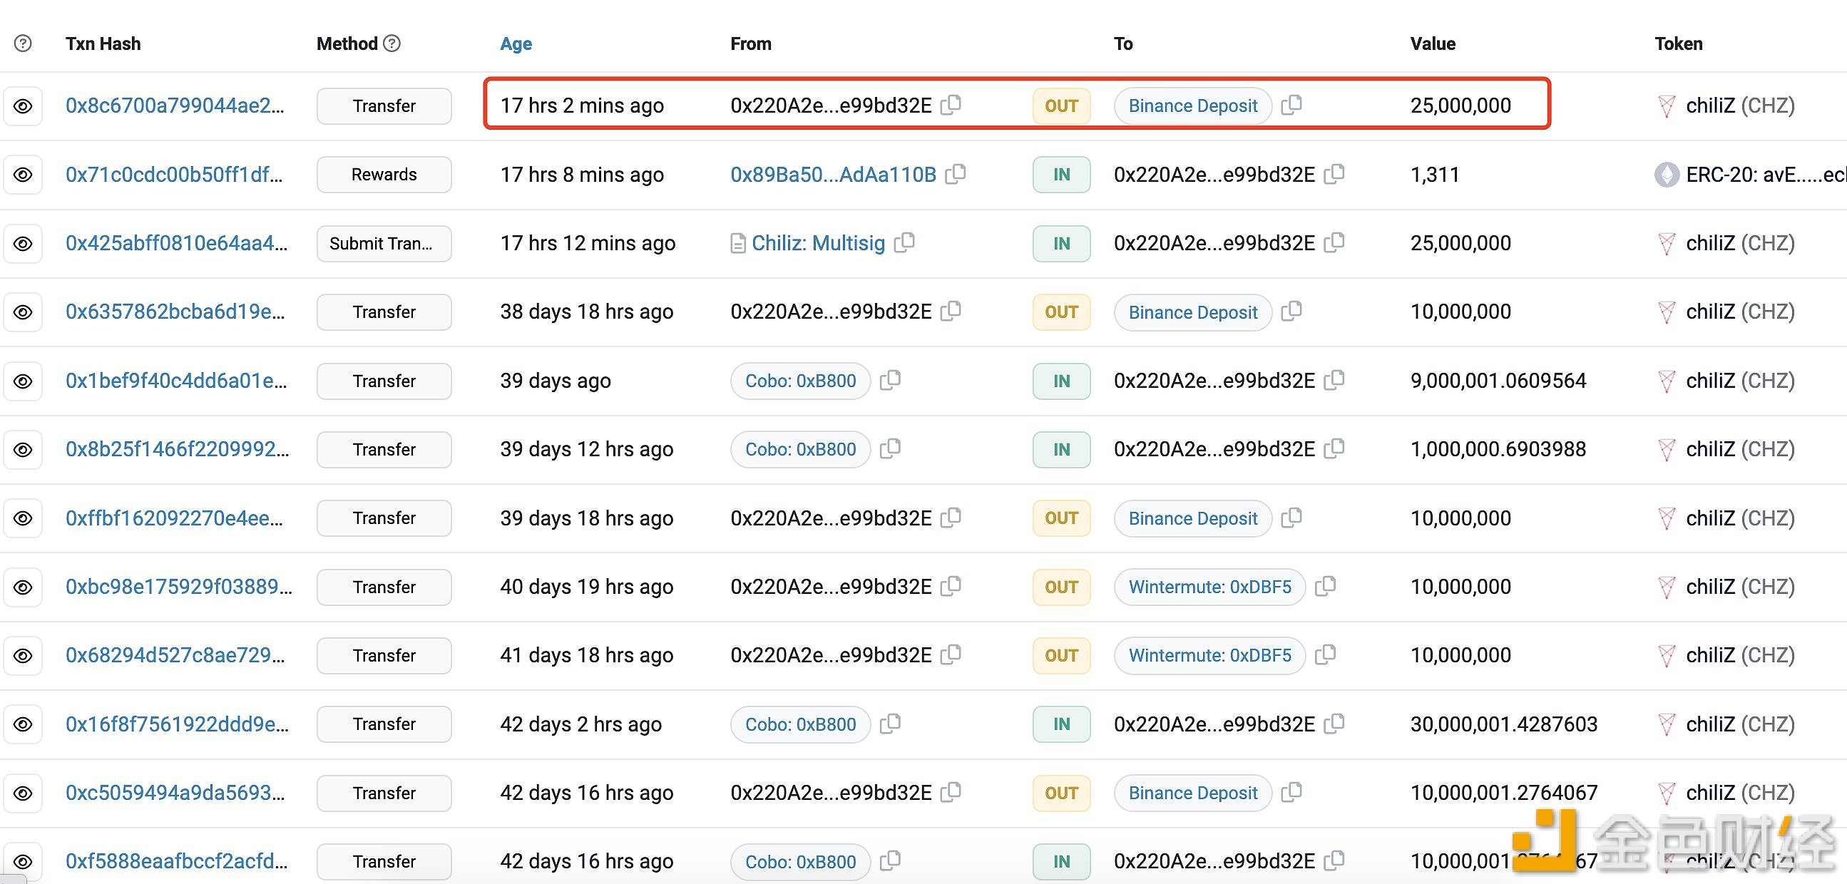Copy the Binance Deposit address in the 17 hrs 2 mins ago row

[1291, 105]
